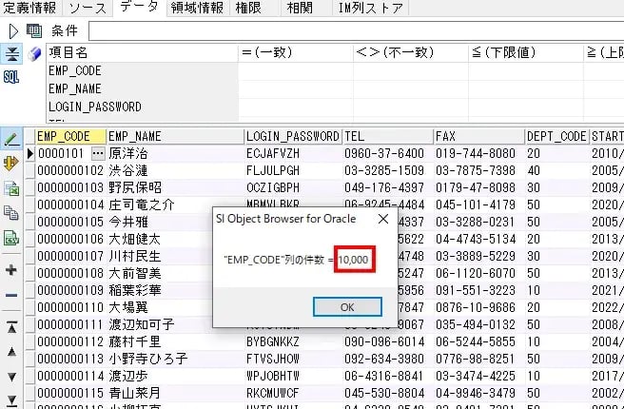This screenshot has height=409, width=624.
Task: Select the 領域情報 tab
Action: [197, 9]
